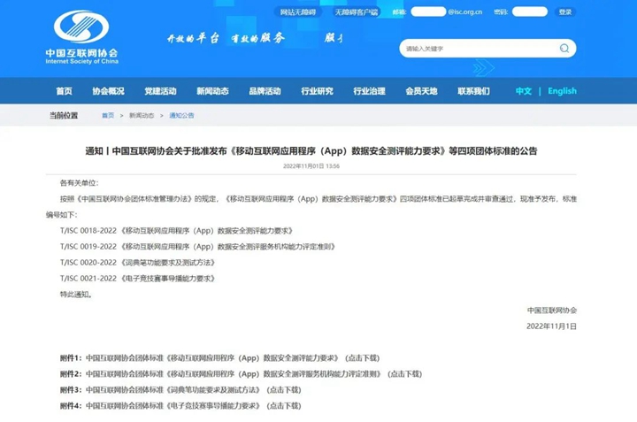Viewport: 637px width, 422px height.
Task: Click the slogan 开放的平台 有效的服务
Action: coord(226,38)
